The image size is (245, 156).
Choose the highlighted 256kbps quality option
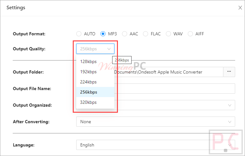[x=95, y=92]
